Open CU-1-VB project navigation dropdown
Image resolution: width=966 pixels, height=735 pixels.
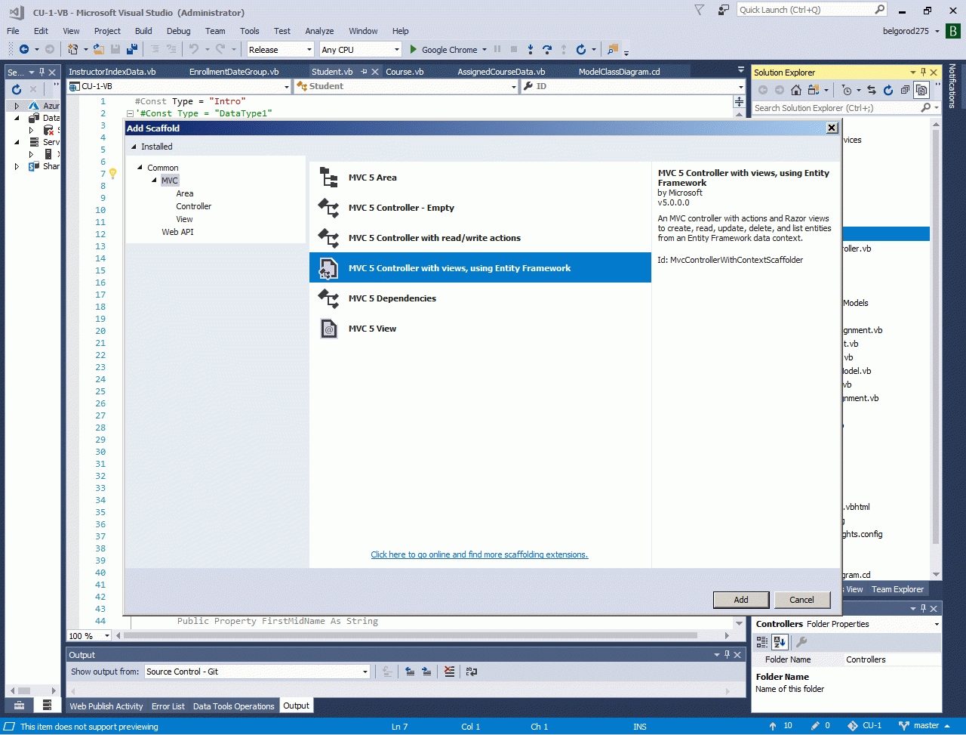tap(179, 86)
